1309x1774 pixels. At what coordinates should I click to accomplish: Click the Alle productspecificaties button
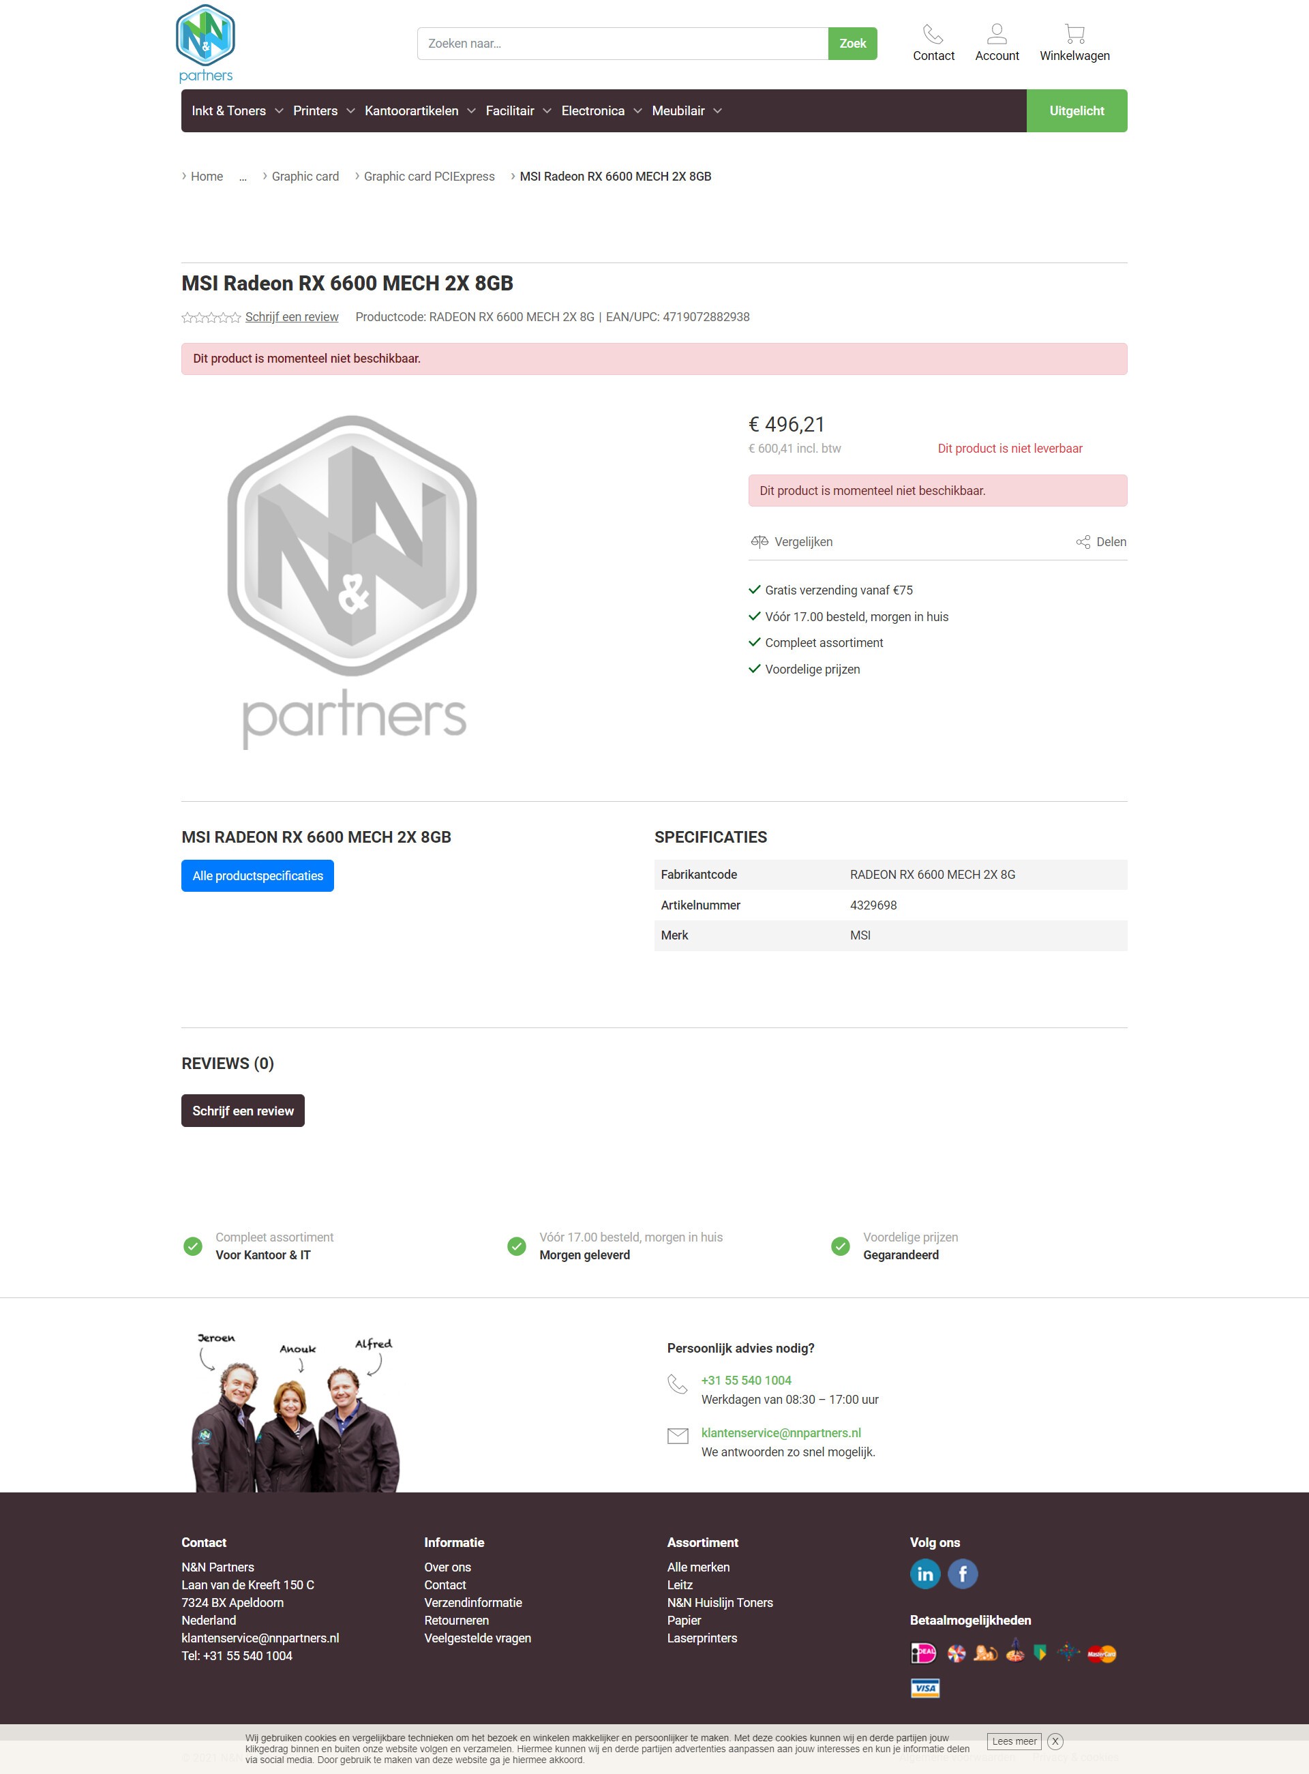pyautogui.click(x=258, y=875)
